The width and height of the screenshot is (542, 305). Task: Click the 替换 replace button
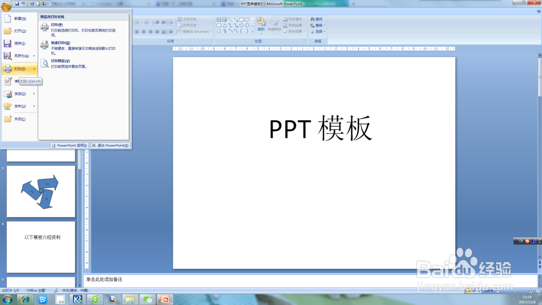coord(318,25)
